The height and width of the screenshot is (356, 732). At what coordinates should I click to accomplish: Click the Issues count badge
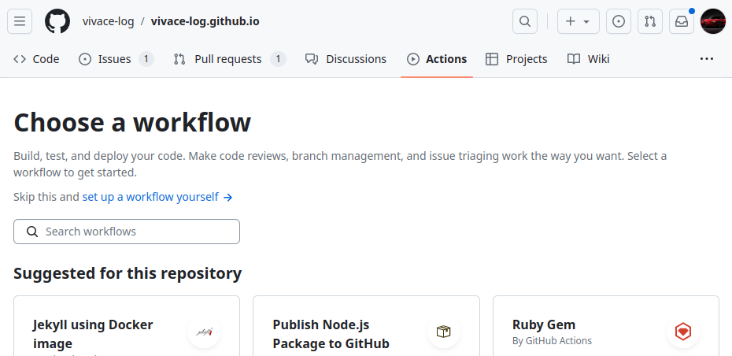(146, 59)
